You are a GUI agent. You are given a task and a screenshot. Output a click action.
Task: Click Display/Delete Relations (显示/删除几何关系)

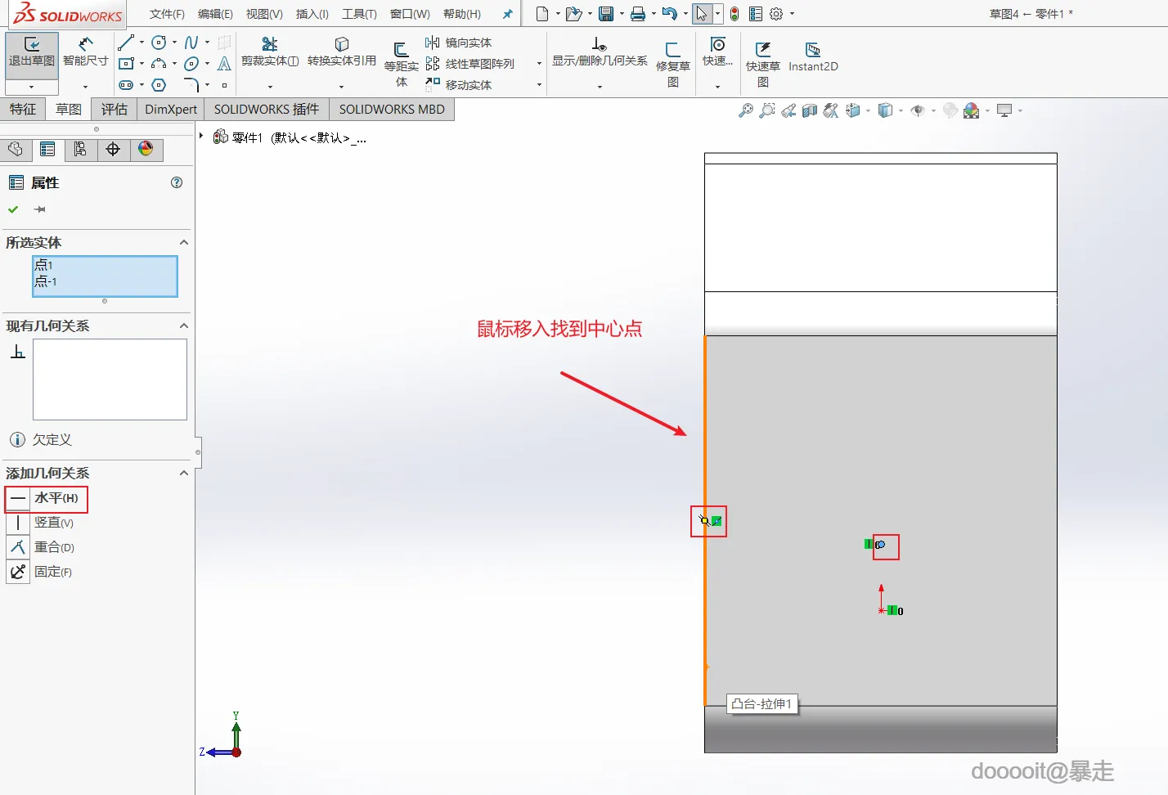pos(600,52)
